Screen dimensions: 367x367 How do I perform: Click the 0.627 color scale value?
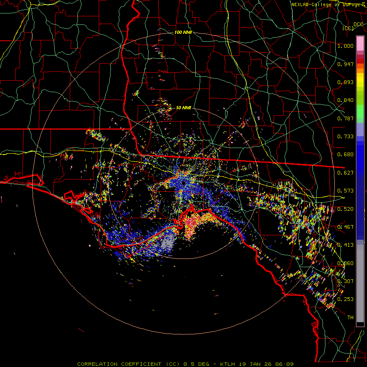click(345, 173)
